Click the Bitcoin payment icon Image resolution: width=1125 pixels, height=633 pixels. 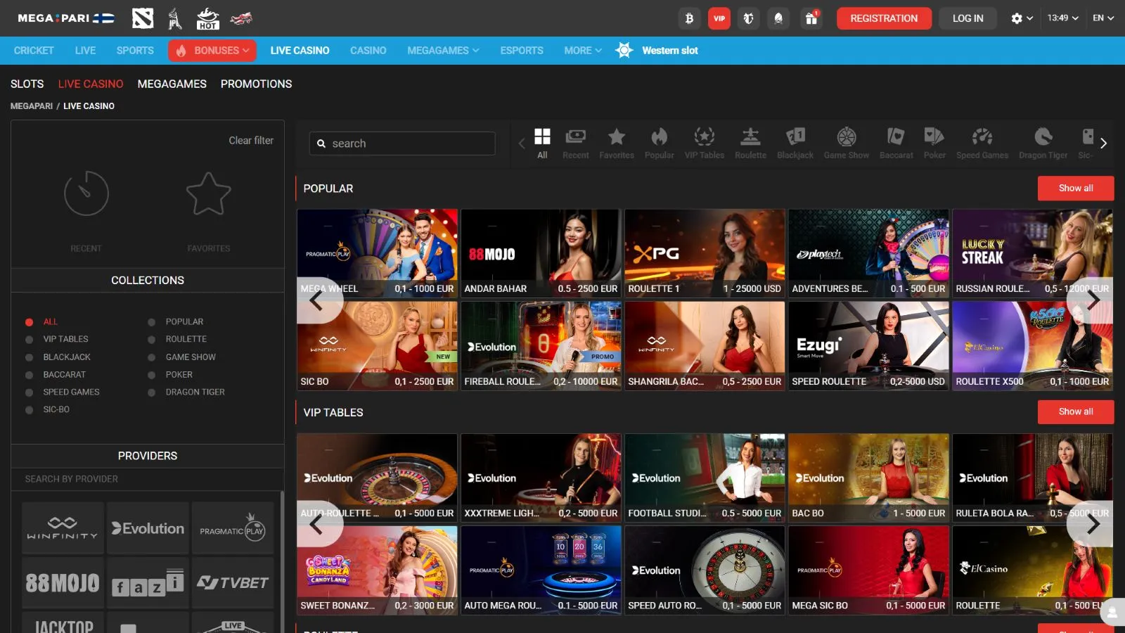tap(689, 18)
